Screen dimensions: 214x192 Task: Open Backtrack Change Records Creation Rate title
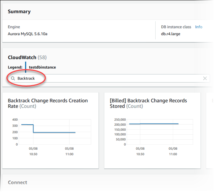(48, 103)
